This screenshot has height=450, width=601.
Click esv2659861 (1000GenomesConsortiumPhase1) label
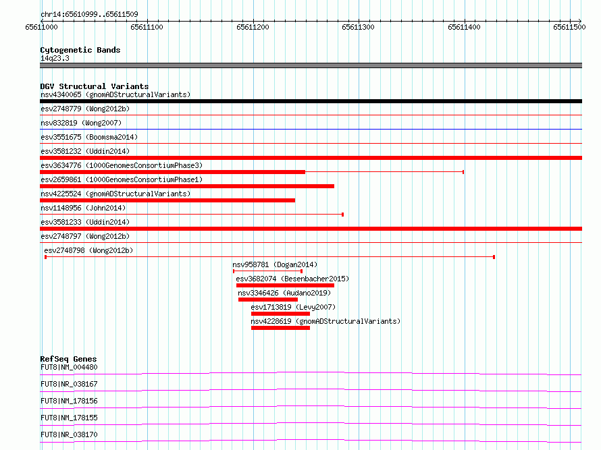(x=122, y=179)
